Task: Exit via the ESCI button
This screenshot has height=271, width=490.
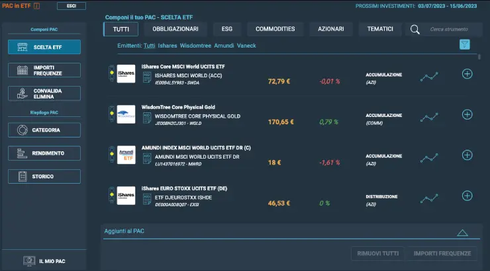Action: tap(72, 6)
